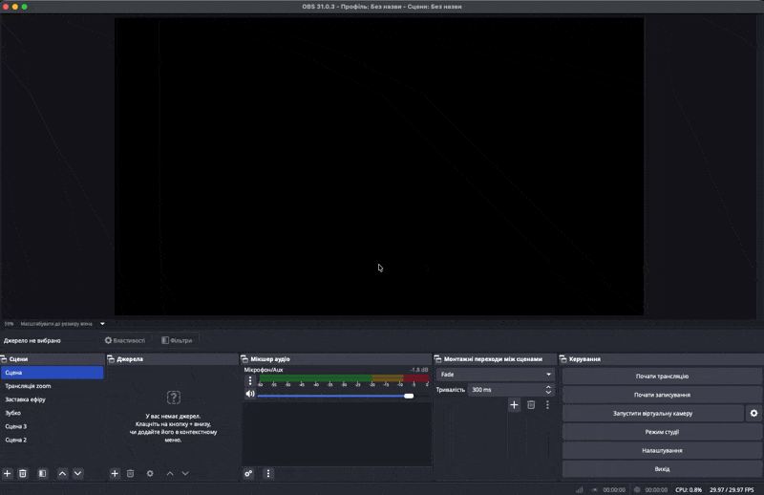Undock the Мікшер аудіо panel icon
The width and height of the screenshot is (764, 495).
(x=244, y=359)
